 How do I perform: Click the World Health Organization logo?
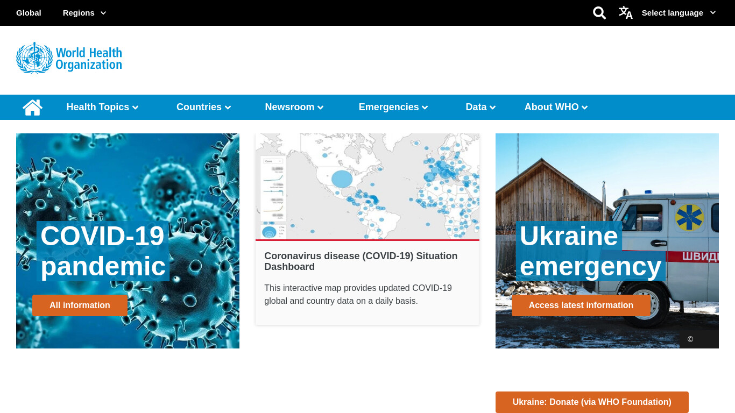click(x=69, y=58)
